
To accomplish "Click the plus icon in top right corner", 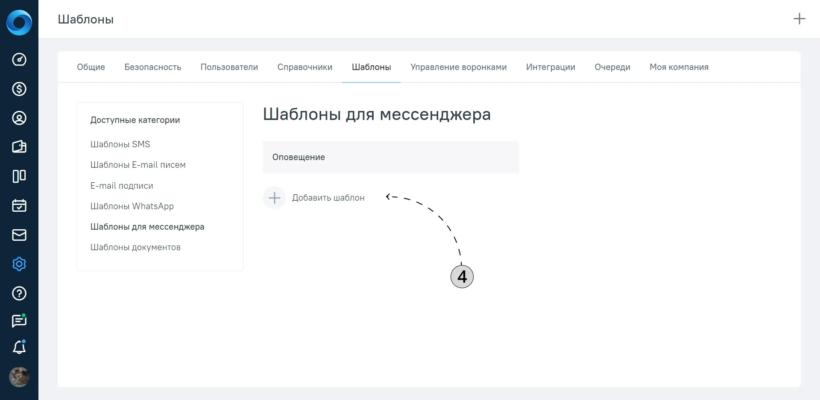I will click(799, 19).
